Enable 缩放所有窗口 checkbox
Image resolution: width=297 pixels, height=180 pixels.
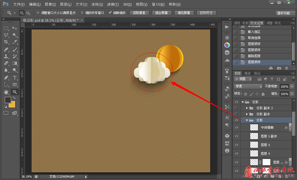pos(82,13)
